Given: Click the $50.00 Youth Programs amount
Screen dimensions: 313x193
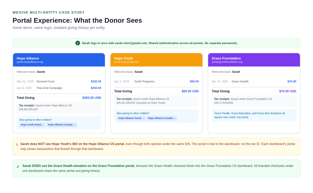Looking at the screenshot, I should [x=194, y=81].
